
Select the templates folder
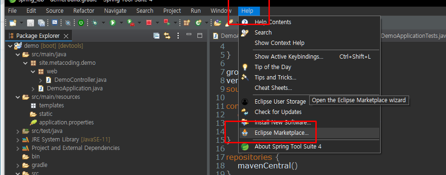tap(51, 105)
